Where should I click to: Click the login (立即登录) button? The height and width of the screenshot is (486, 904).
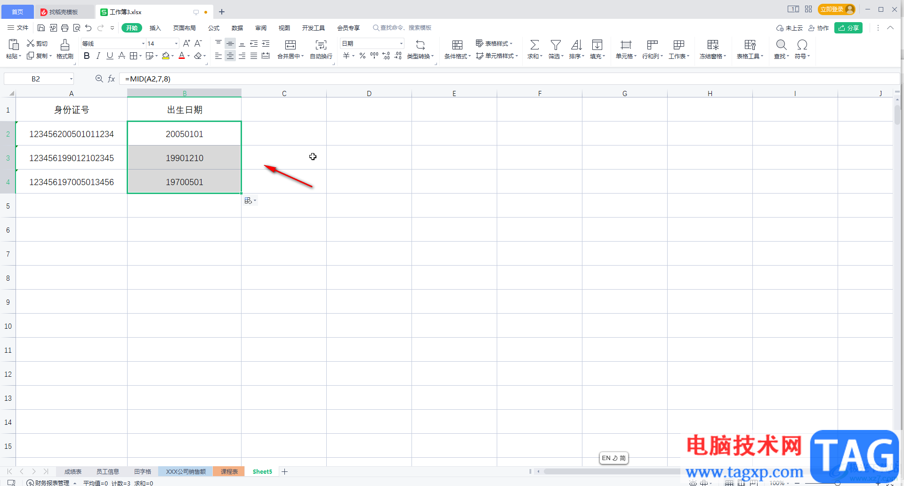point(837,9)
